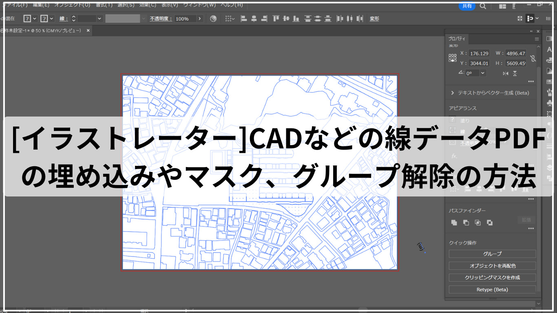Open the stroke weight dropdown
This screenshot has width=557, height=313.
pyautogui.click(x=99, y=19)
